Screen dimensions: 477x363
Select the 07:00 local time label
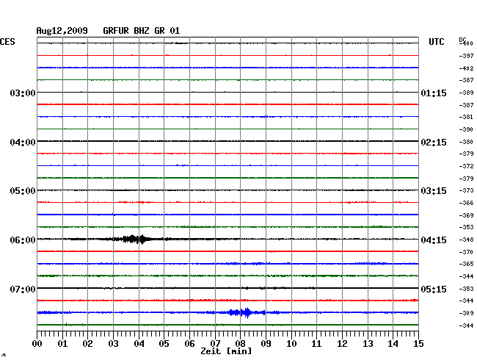[x=23, y=289]
